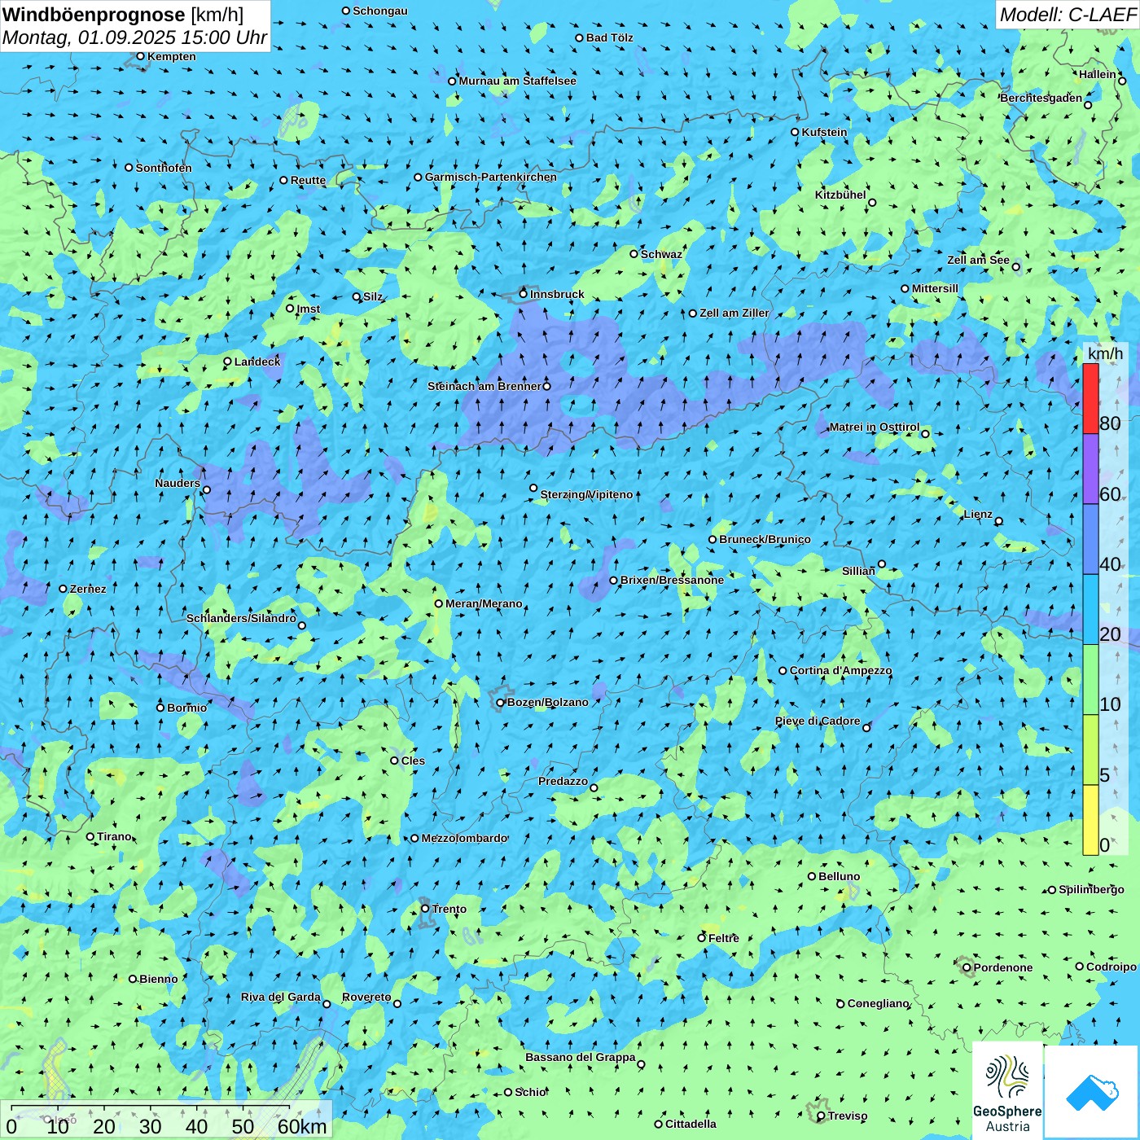Click the Garmisch-Partenkirchen label
The image size is (1140, 1140).
[x=491, y=177]
